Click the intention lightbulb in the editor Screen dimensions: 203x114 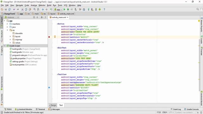(x=55, y=37)
